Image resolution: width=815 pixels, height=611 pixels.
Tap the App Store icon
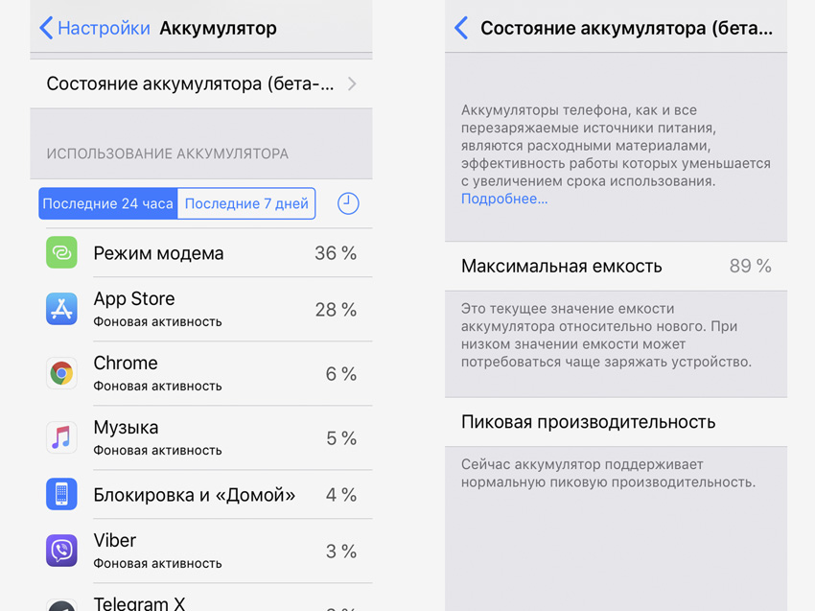[x=61, y=309]
